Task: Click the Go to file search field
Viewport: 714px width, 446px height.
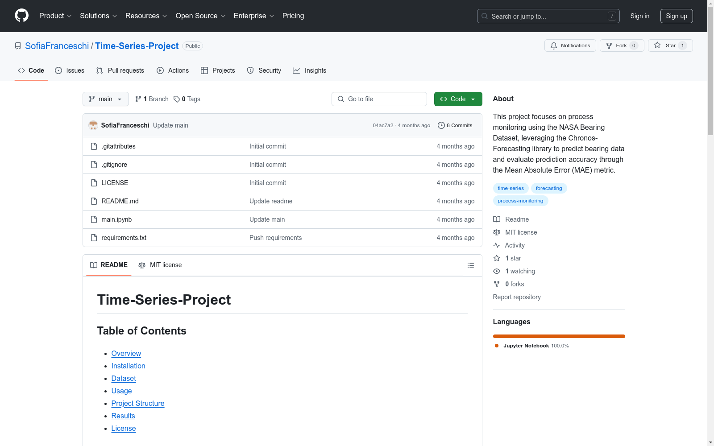Action: [379, 99]
